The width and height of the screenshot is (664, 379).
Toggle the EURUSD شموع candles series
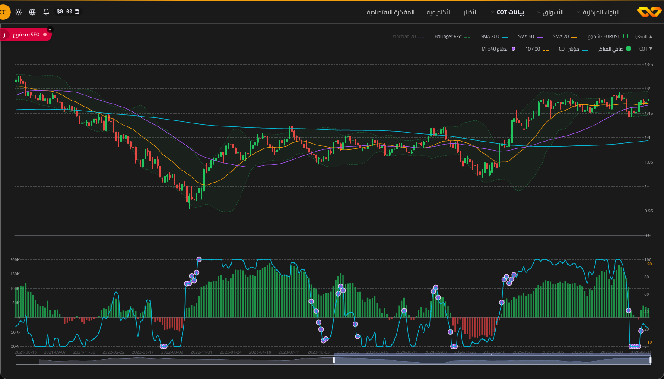(x=607, y=36)
